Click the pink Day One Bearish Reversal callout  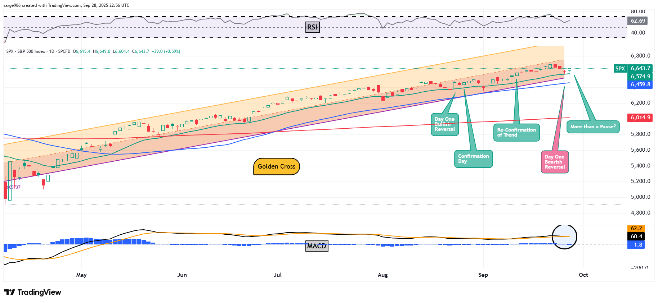[555, 162]
